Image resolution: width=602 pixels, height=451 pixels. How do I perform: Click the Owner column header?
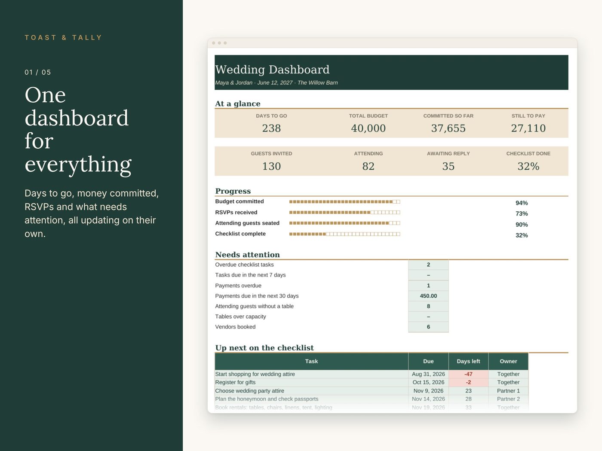click(508, 361)
